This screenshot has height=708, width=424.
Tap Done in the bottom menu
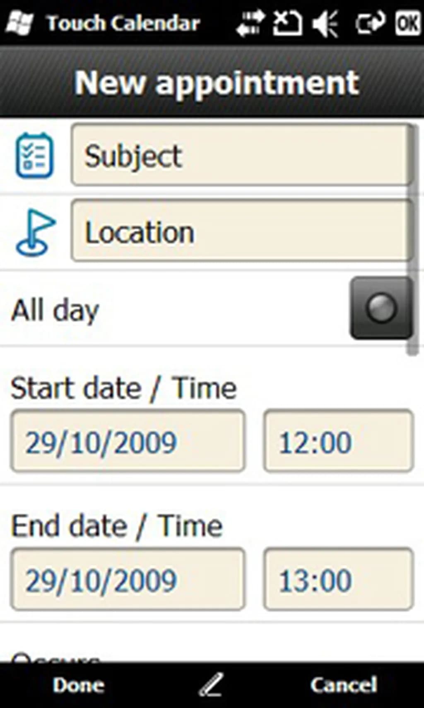point(78,685)
